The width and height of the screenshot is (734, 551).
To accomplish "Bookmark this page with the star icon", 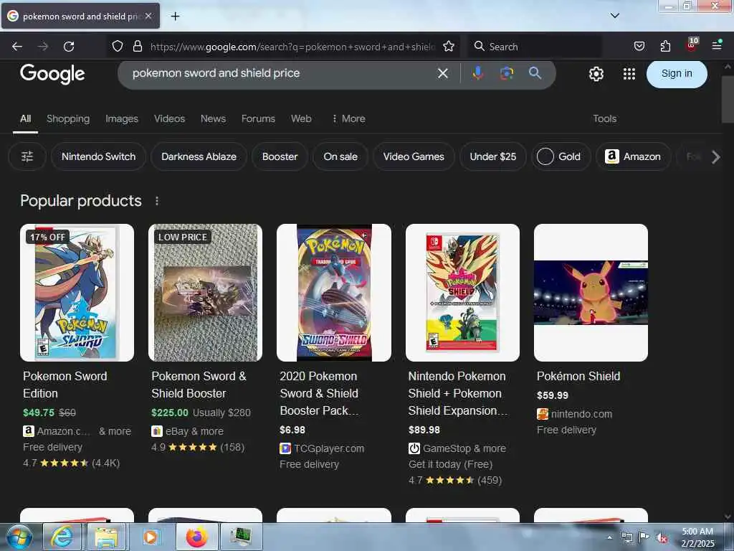I will tap(449, 46).
